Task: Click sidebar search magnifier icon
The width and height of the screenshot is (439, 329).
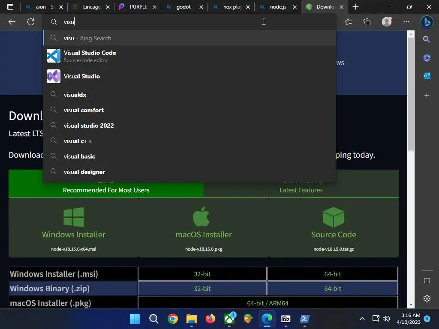Action: (x=427, y=39)
